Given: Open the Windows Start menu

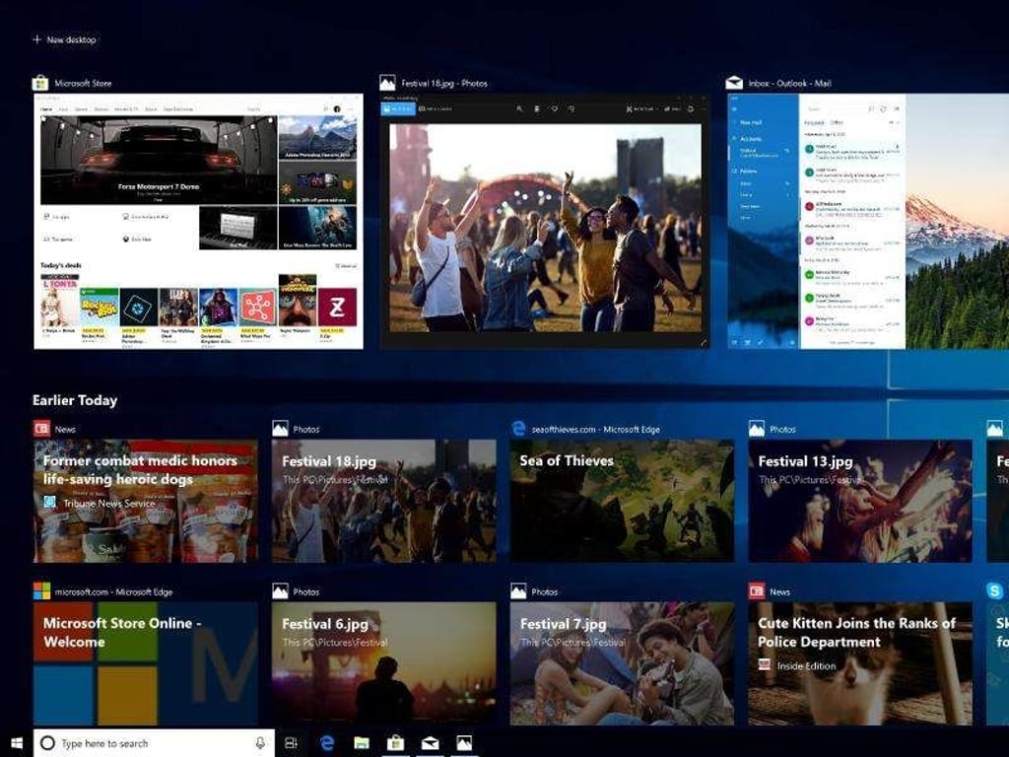Looking at the screenshot, I should 16,743.
